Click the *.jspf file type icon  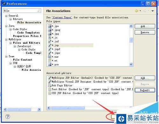pyautogui.click(x=50, y=49)
